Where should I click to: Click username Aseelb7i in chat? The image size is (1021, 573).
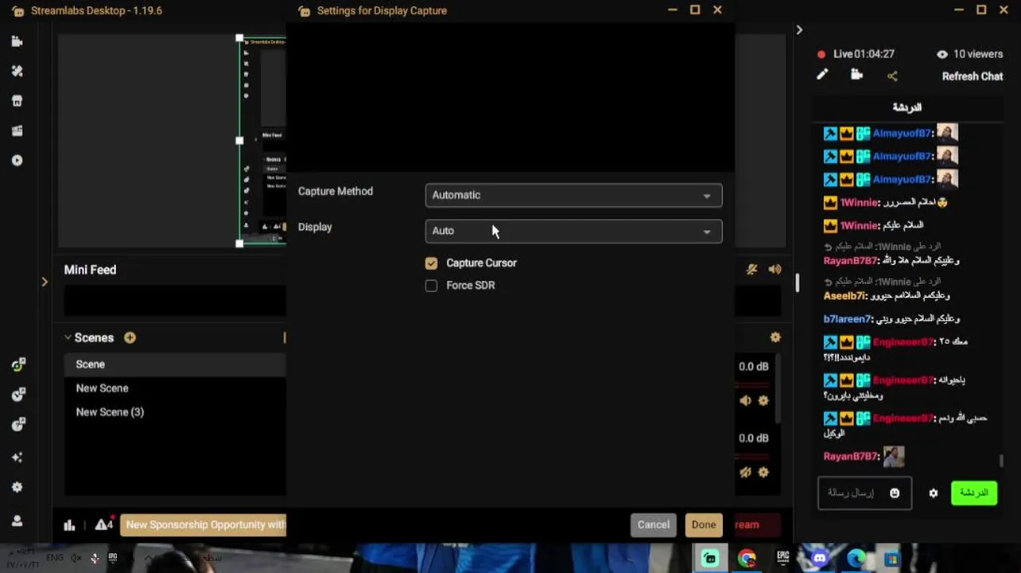coord(844,296)
